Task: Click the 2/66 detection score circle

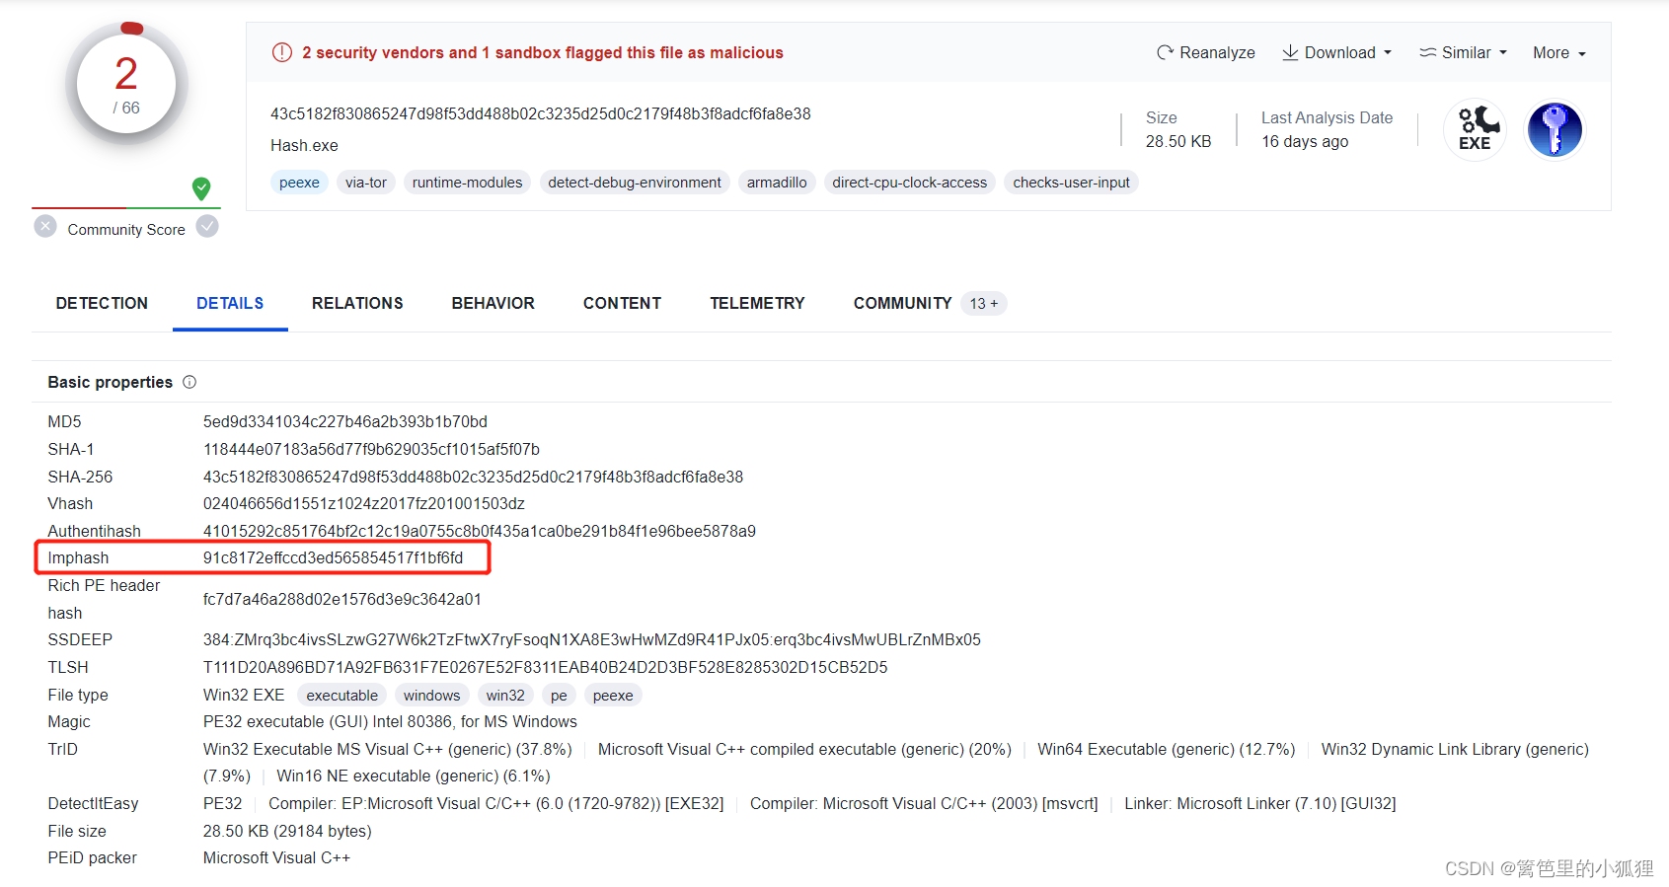Action: coord(126,85)
